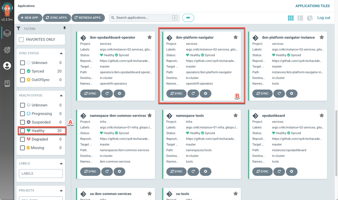Image resolution: width=338 pixels, height=200 pixels.
Task: Select the tiles grid view tab
Action: pos(290,18)
